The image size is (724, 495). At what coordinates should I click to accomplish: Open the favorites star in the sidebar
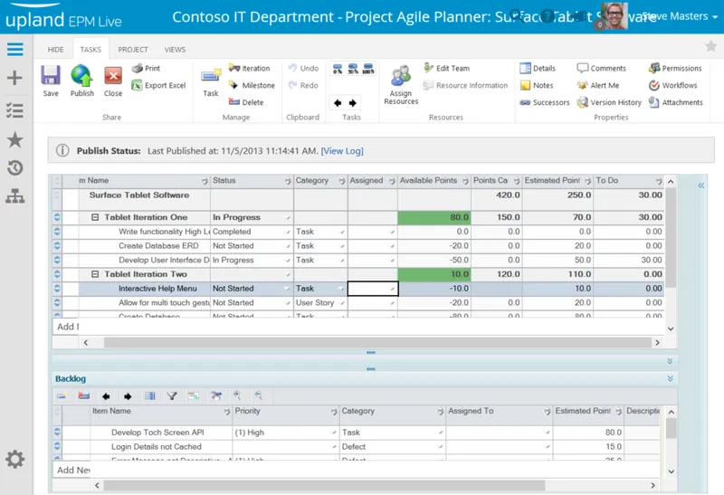[x=14, y=139]
